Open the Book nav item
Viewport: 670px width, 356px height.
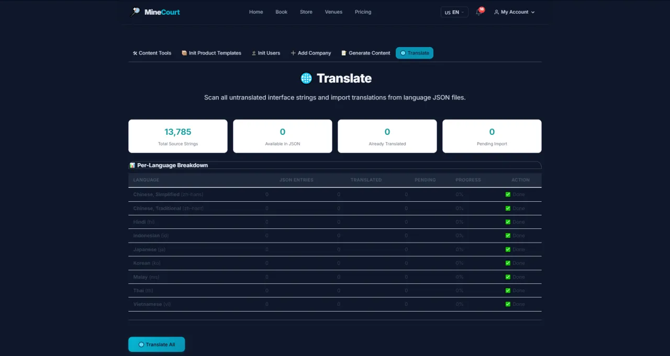[x=282, y=12]
